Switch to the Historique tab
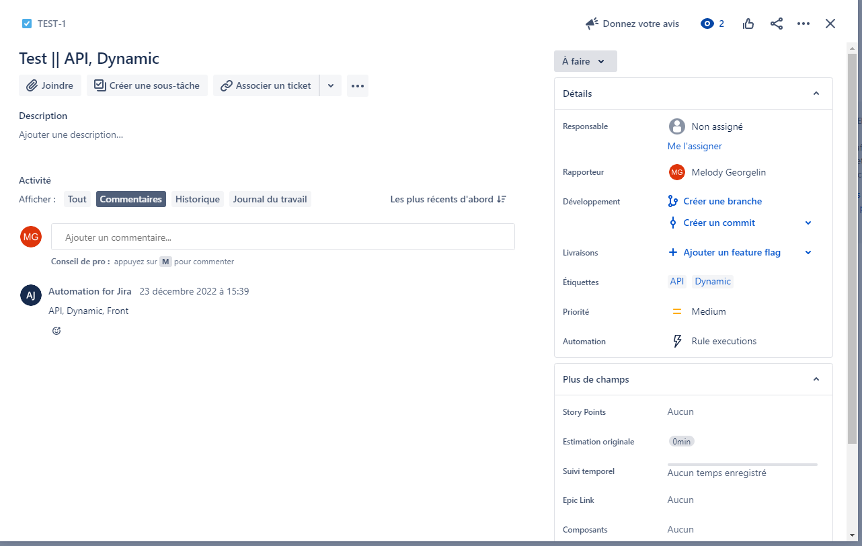Image resolution: width=862 pixels, height=546 pixels. click(197, 199)
